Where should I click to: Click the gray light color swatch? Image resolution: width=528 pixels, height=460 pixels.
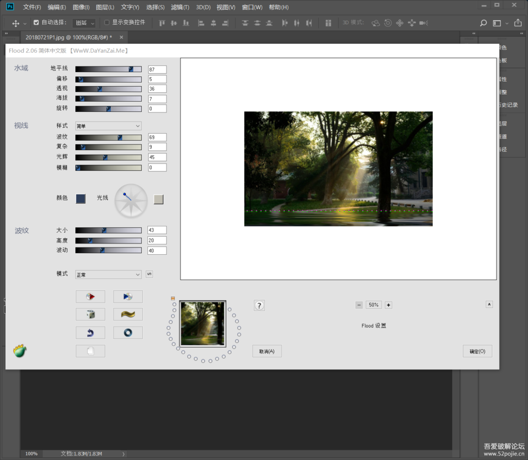(159, 200)
